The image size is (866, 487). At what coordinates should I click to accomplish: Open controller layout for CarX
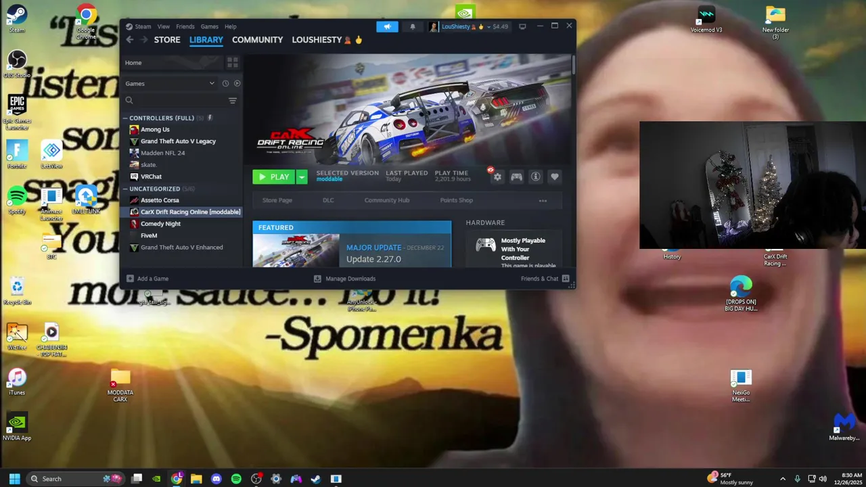pyautogui.click(x=516, y=177)
